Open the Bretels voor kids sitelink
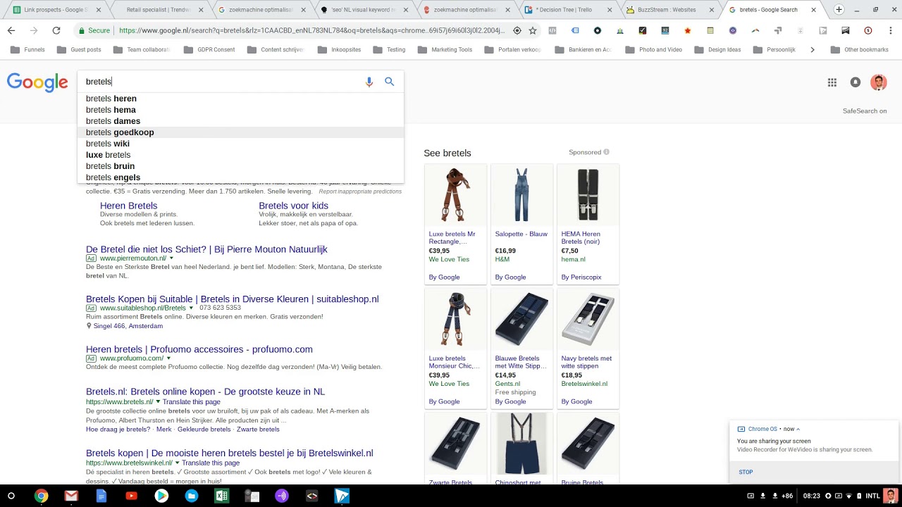The image size is (902, 507). tap(293, 206)
